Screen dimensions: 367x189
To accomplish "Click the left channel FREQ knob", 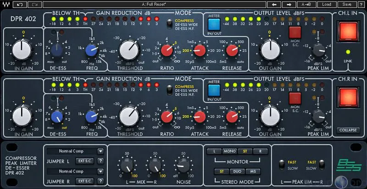I will (91, 50).
